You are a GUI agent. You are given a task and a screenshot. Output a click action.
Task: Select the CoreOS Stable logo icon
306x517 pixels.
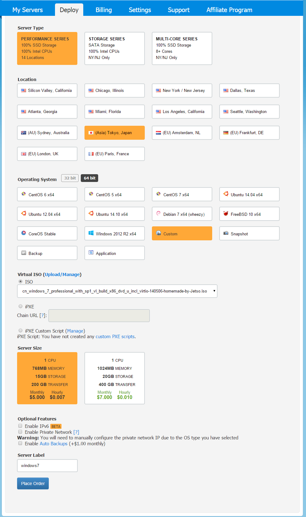click(x=24, y=233)
